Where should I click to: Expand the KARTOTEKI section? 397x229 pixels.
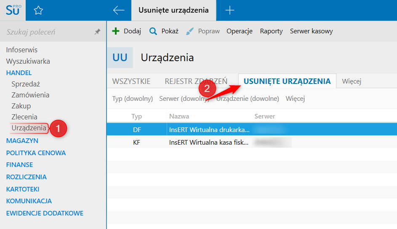(x=23, y=189)
